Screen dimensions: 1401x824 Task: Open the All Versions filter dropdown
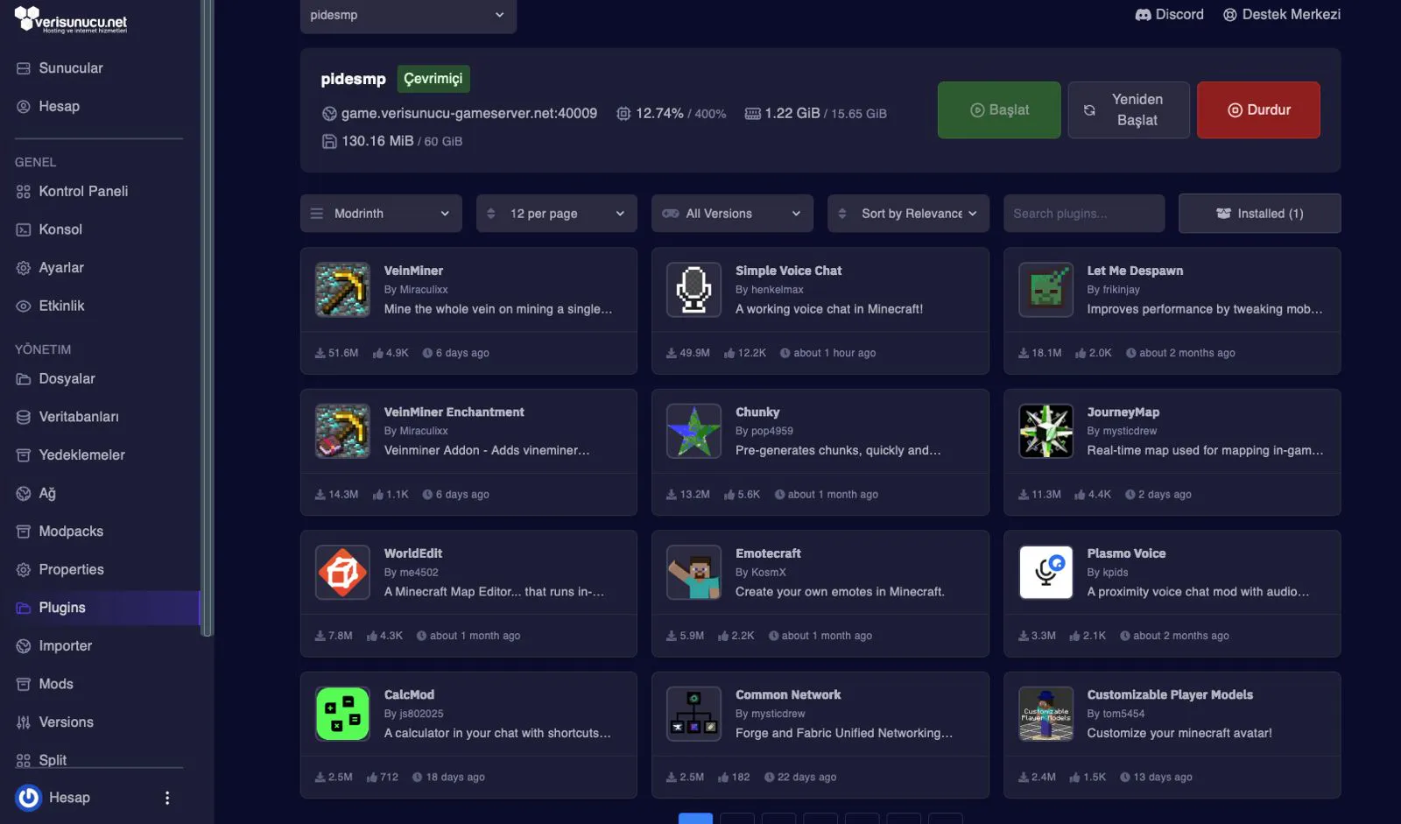pyautogui.click(x=732, y=214)
